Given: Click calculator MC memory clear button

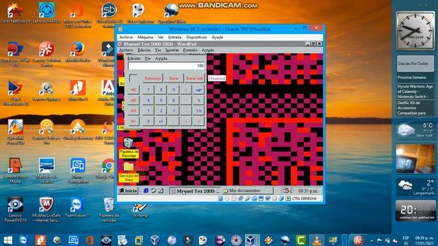Looking at the screenshot, I should click(133, 90).
